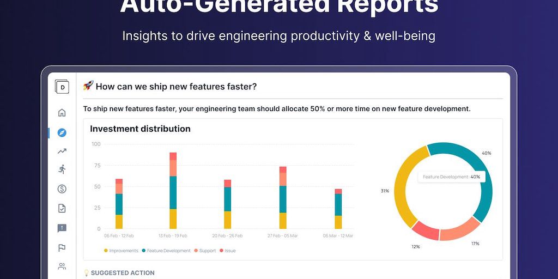Open the people team icon
558x279 pixels.
[x=62, y=266]
